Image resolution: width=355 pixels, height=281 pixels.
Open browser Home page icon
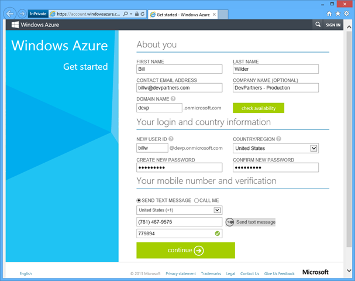[x=330, y=13]
